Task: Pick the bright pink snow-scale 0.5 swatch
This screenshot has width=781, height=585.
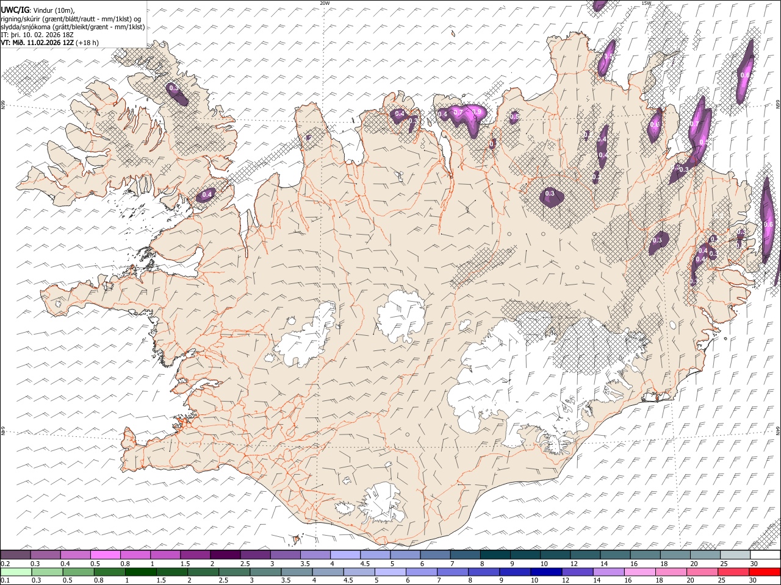Action: pos(106,555)
